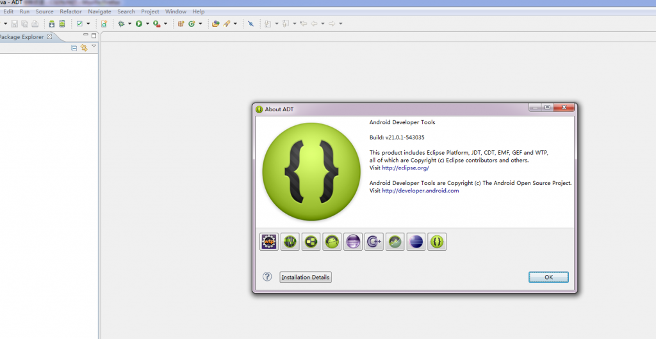Click Collapse All in Package Explorer
Screen dimensions: 656x339
pos(74,48)
